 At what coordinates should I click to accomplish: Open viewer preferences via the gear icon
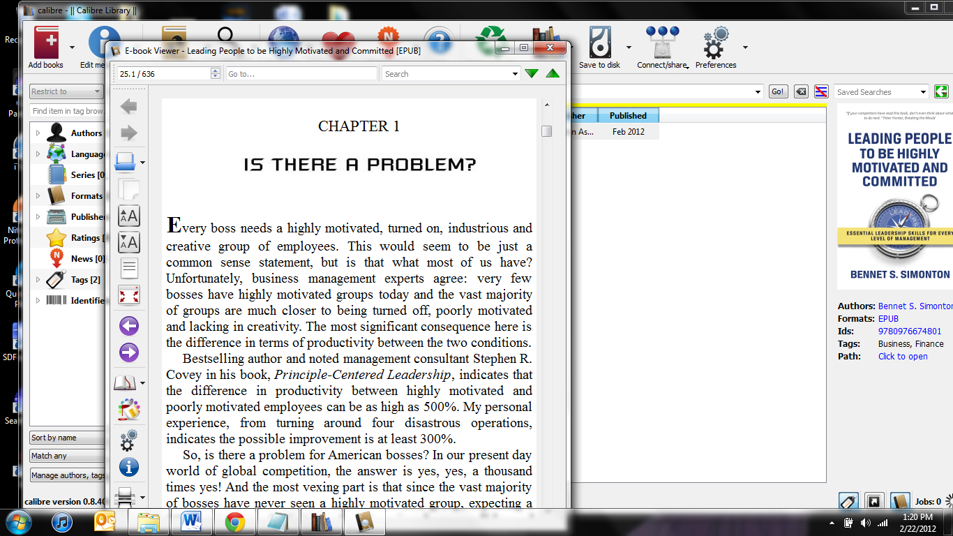pos(129,440)
